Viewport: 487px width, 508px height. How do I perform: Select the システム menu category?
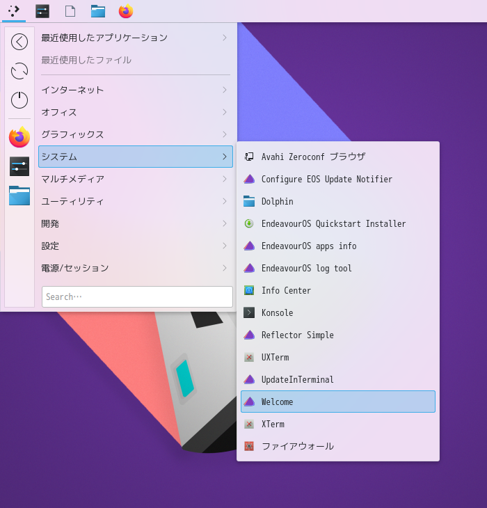pos(136,157)
